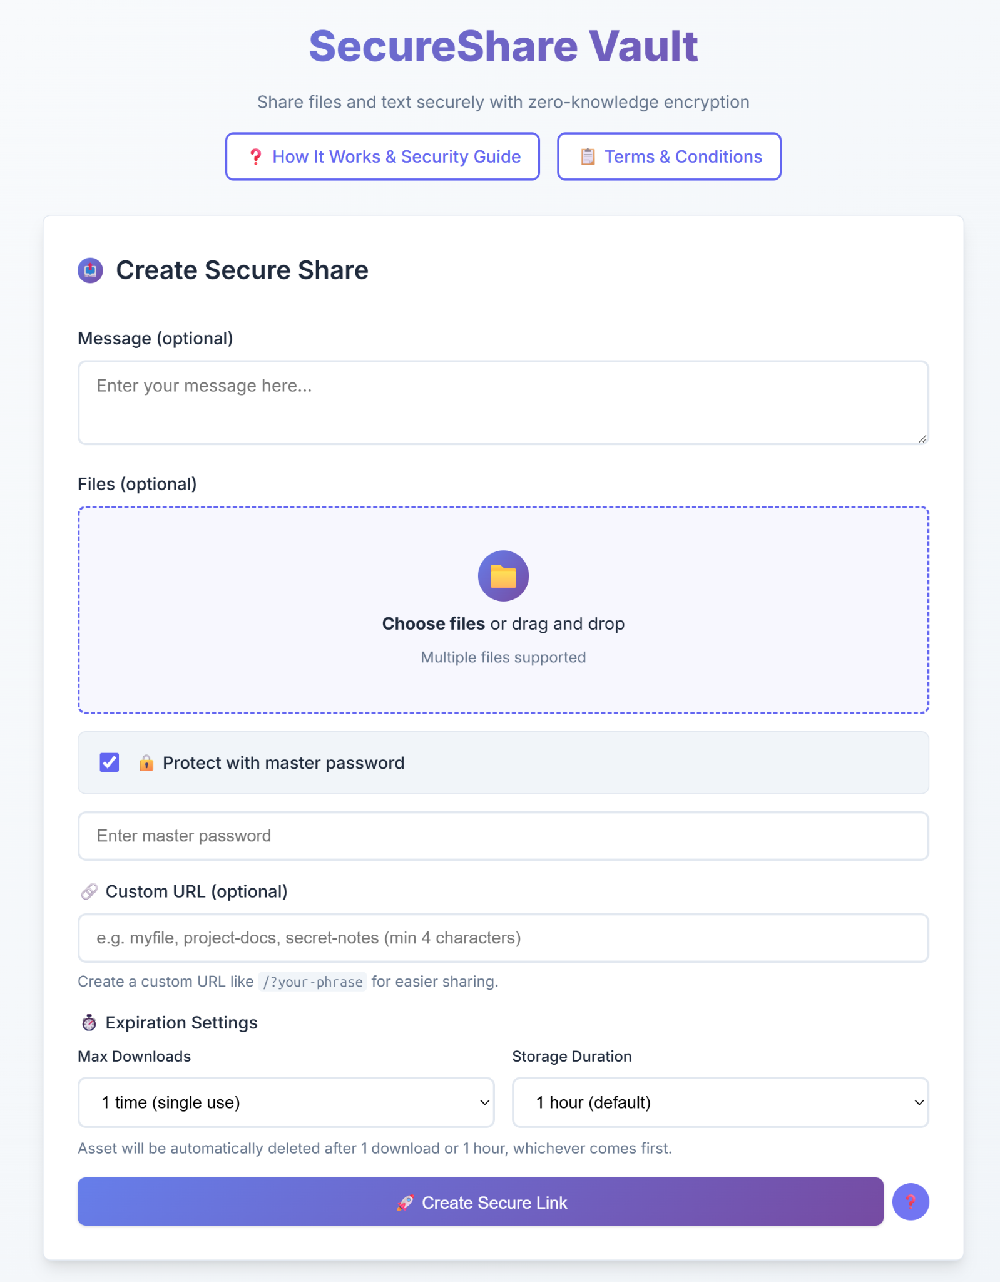Click the clipboard icon on Terms & Conditions
1000x1282 pixels.
click(587, 156)
